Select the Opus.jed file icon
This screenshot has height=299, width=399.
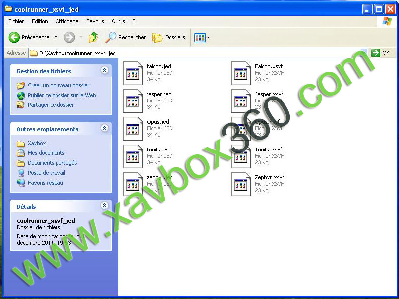(133, 129)
